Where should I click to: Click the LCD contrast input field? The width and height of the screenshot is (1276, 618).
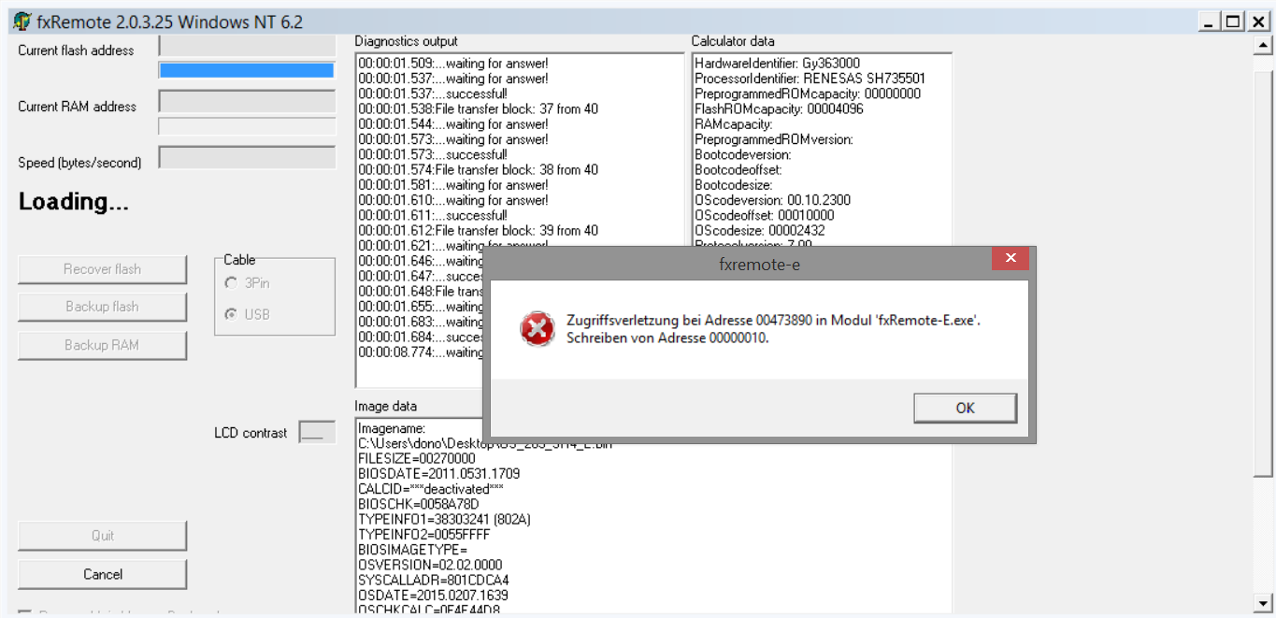click(317, 432)
